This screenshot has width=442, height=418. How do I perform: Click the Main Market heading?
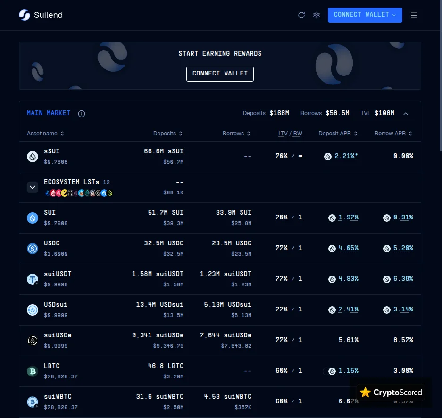pos(49,113)
